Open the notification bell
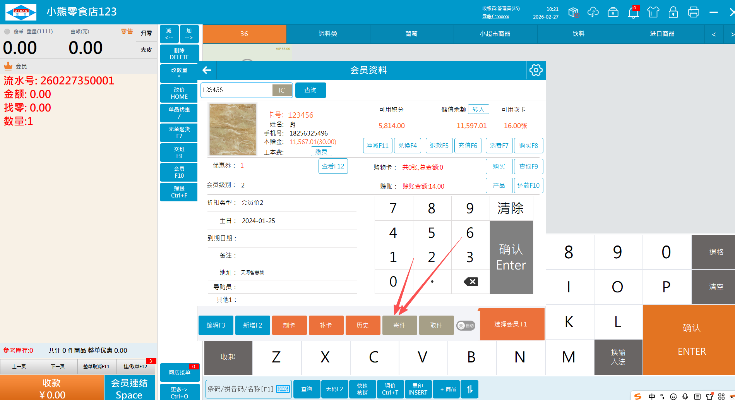 (x=633, y=12)
